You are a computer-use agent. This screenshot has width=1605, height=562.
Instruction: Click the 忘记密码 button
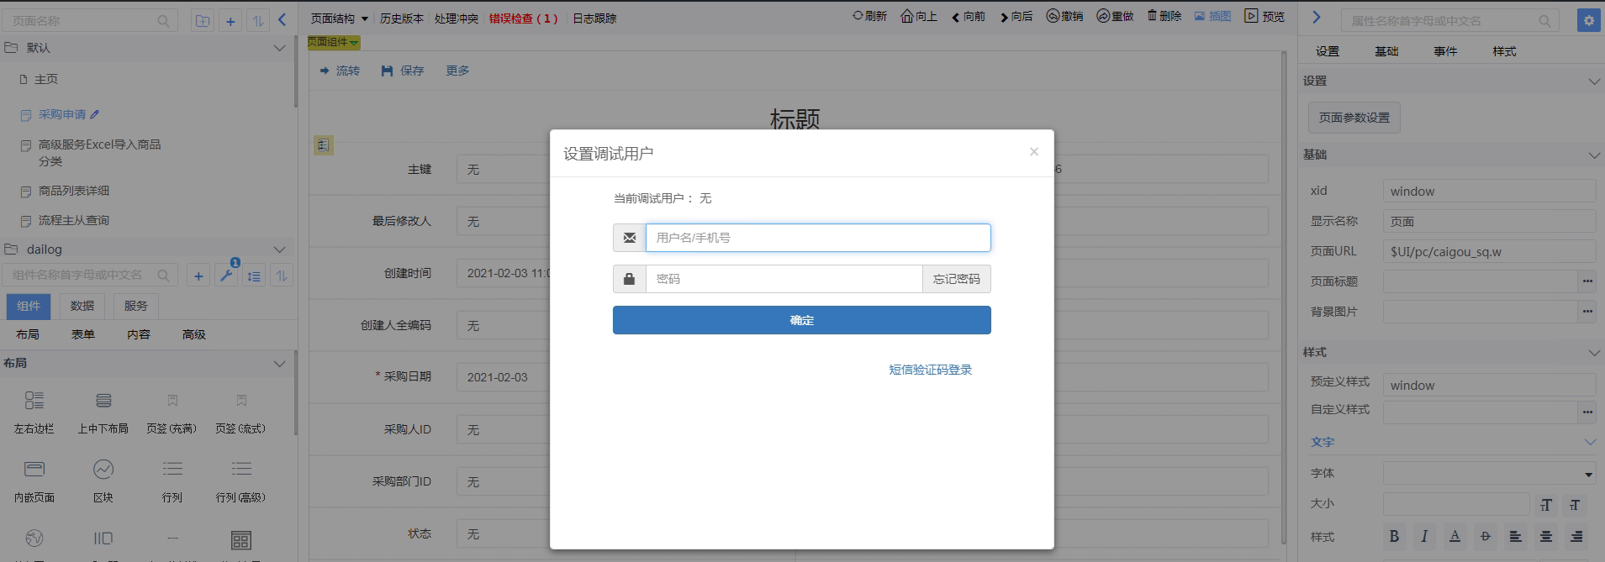click(956, 279)
